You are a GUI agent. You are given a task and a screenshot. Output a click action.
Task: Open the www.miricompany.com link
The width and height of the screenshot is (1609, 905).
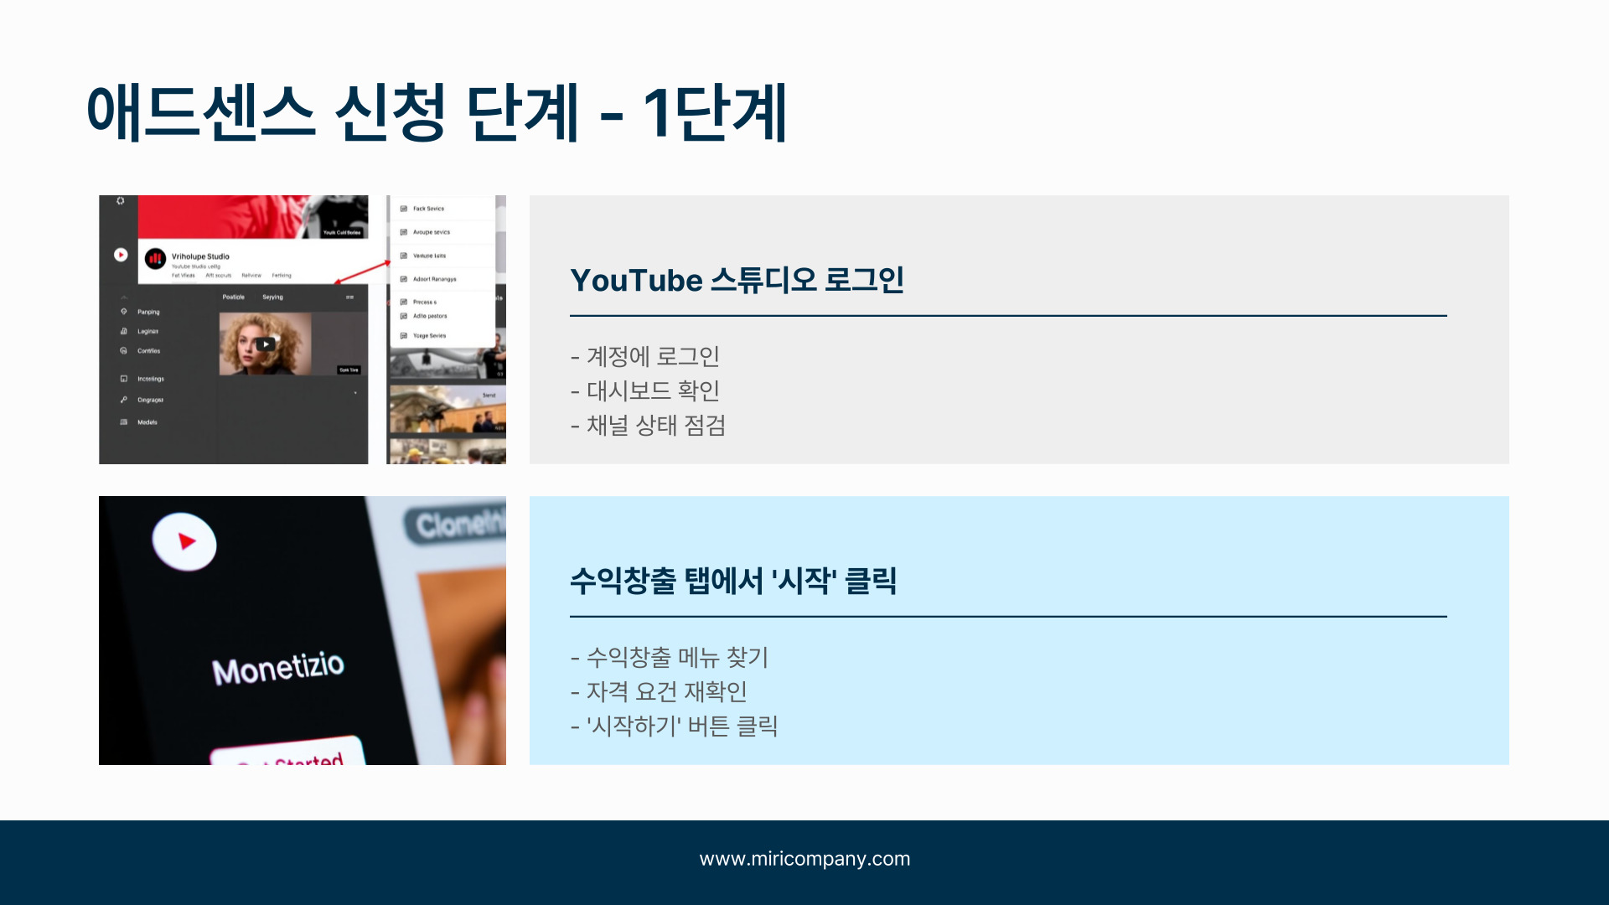[804, 859]
